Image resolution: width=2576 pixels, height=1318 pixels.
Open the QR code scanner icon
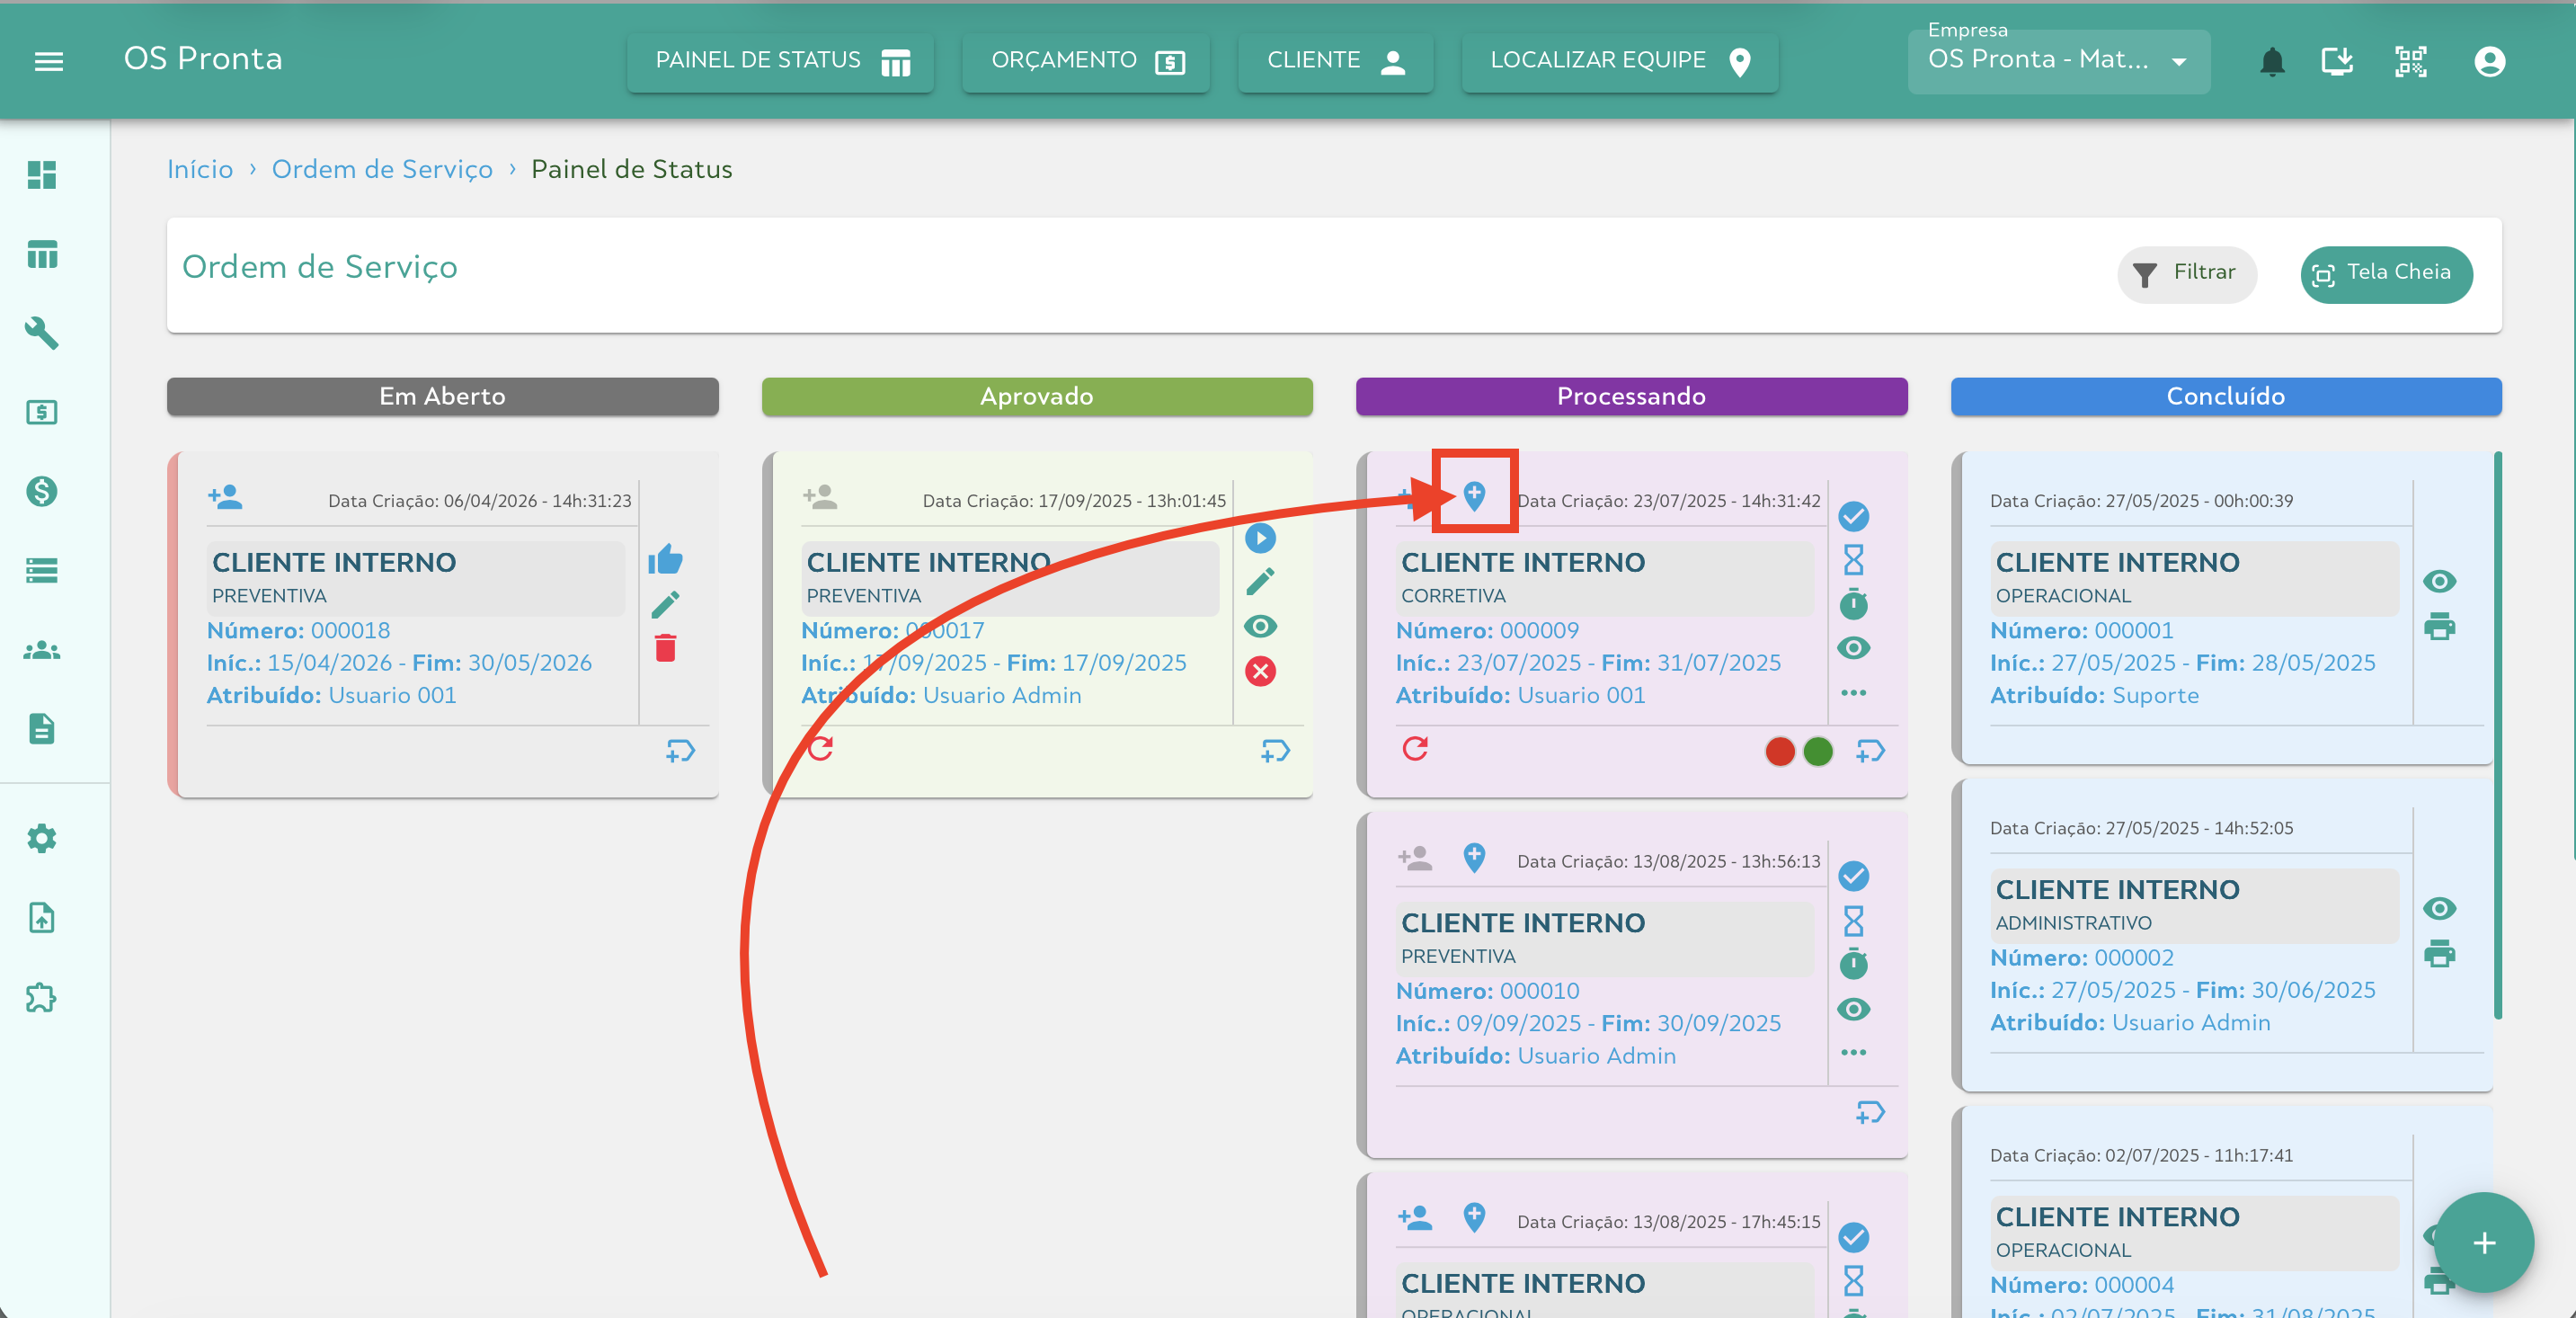point(2410,62)
